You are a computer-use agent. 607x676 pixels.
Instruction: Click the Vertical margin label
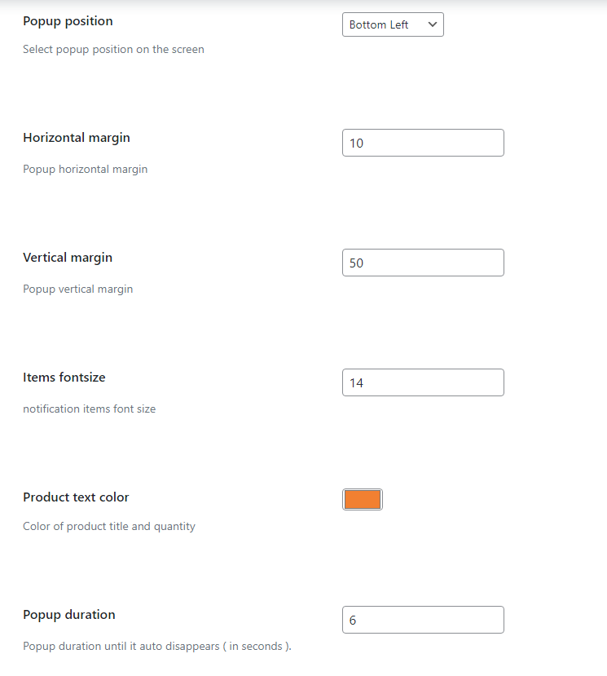tap(68, 257)
